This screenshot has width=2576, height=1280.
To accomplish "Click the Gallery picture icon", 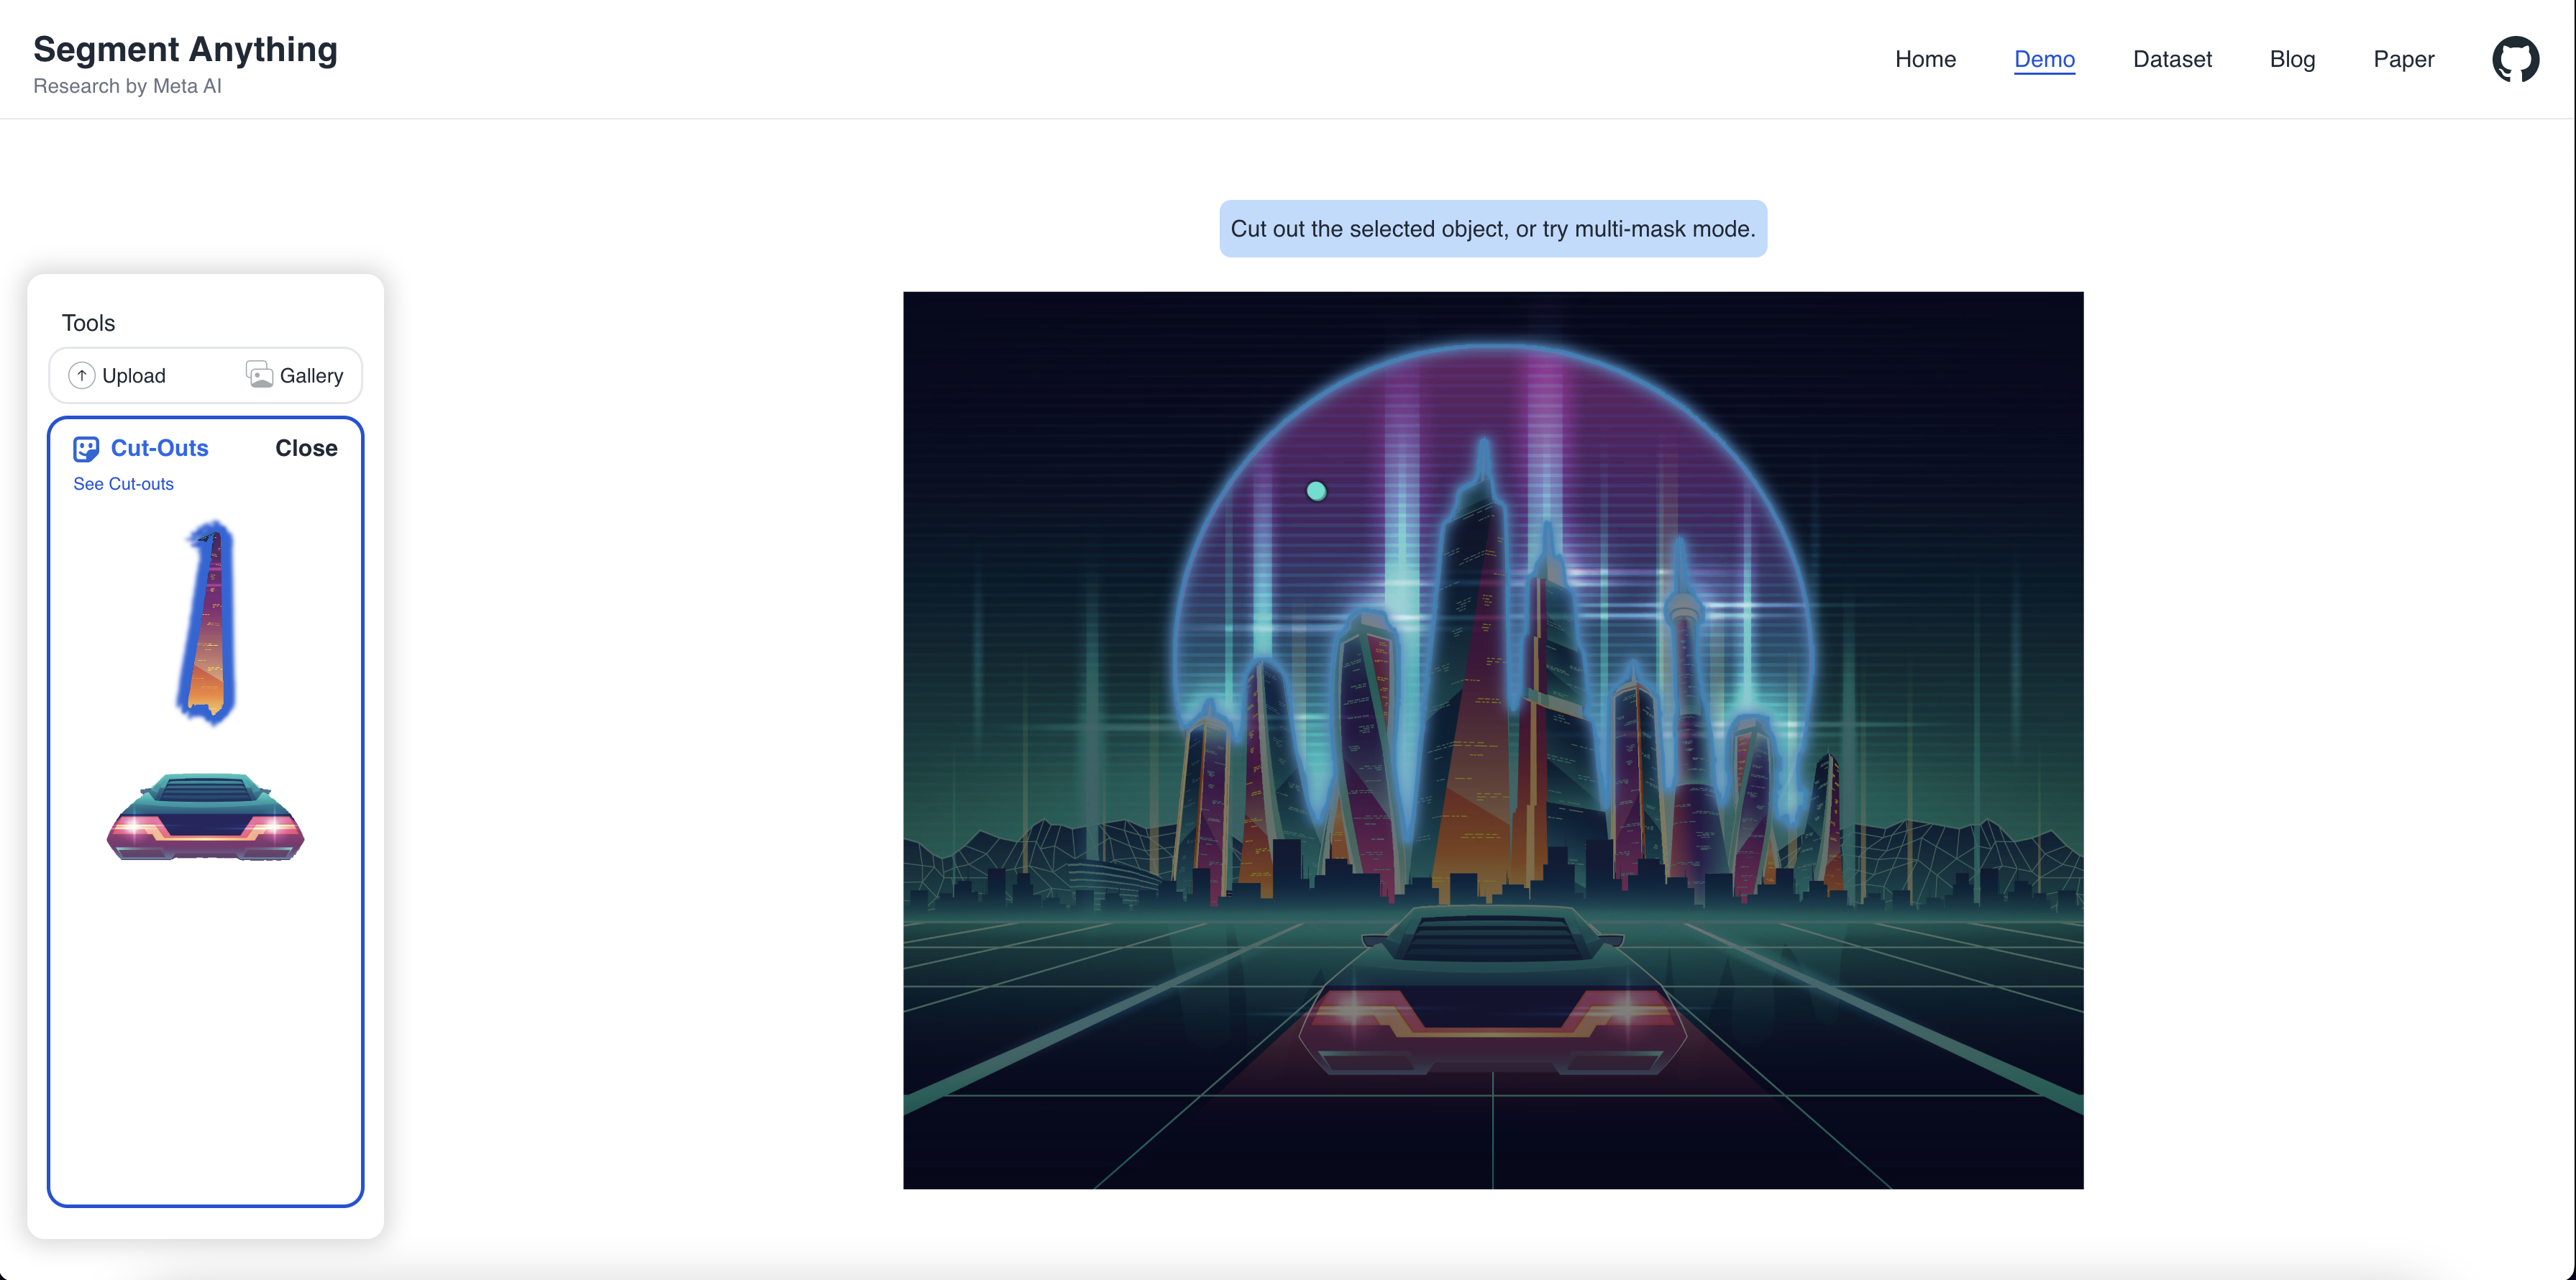I will 259,375.
